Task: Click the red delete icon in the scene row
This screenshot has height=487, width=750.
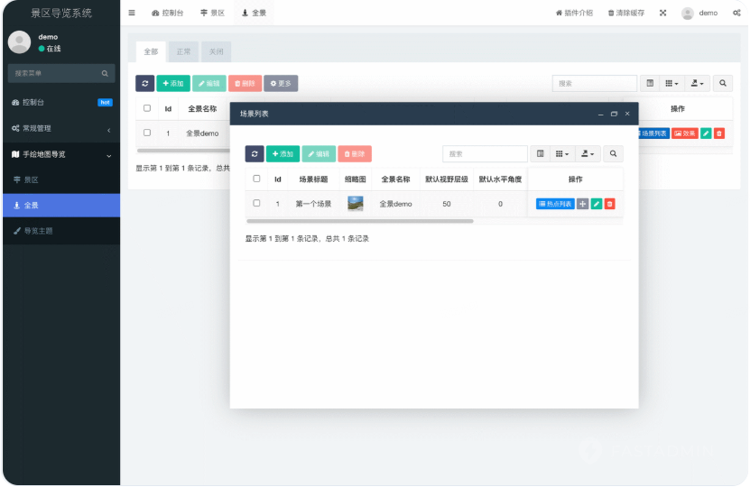Action: coord(610,204)
